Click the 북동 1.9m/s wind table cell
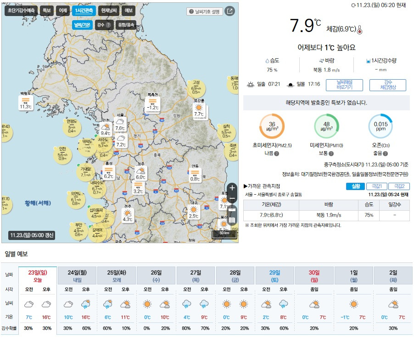Image resolution: width=414 pixels, height=338 pixels. [329, 215]
